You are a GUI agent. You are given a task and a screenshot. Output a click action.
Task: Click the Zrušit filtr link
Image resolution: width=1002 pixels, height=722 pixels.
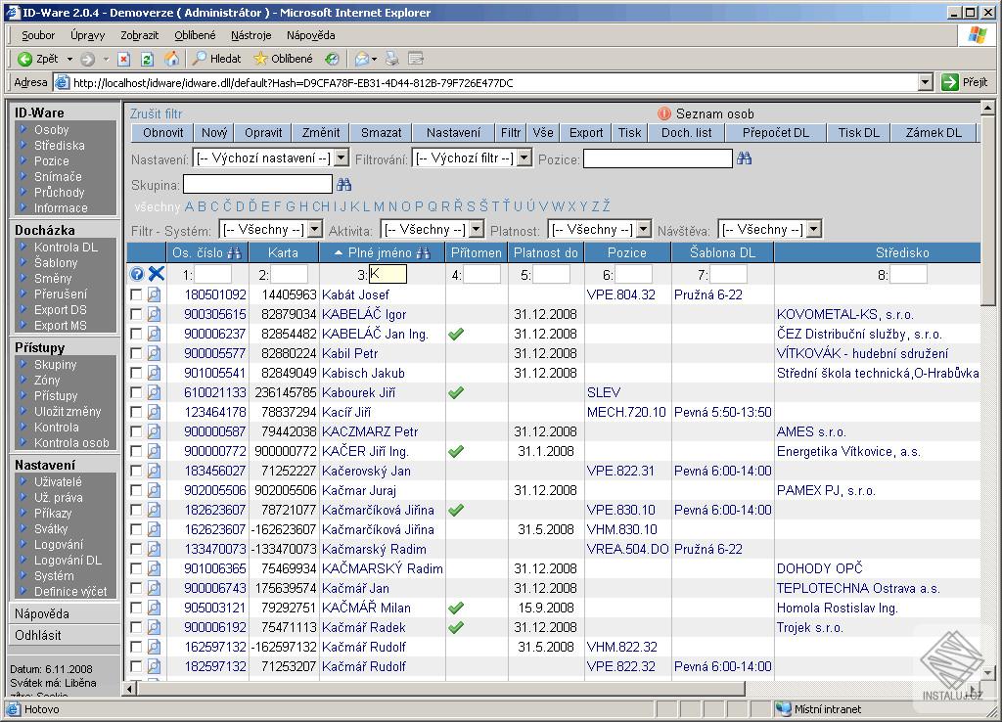157,113
